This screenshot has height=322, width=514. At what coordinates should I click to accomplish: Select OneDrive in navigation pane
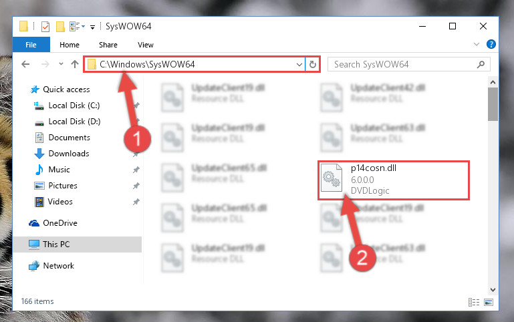pyautogui.click(x=60, y=222)
